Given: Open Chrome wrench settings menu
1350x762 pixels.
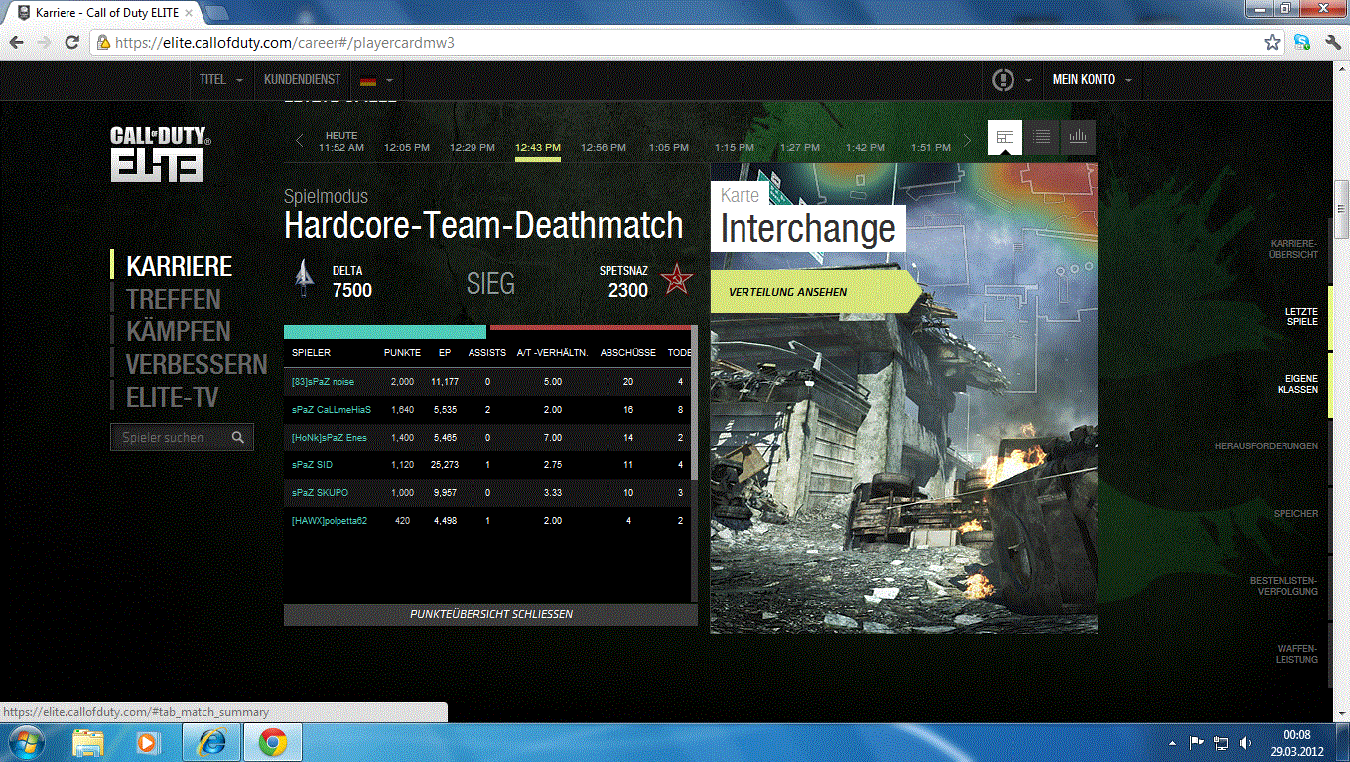Looking at the screenshot, I should (1332, 43).
